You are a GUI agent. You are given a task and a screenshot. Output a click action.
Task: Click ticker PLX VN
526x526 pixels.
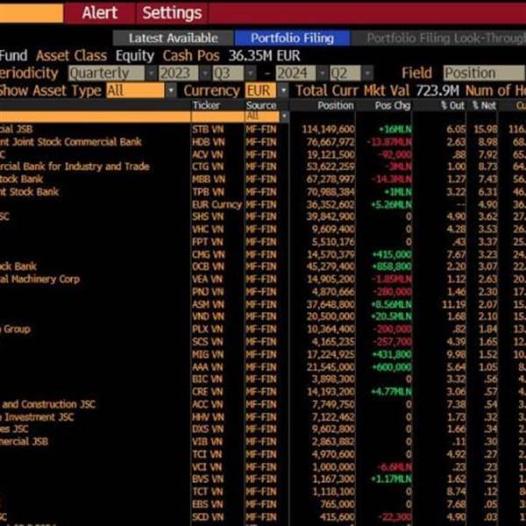pyautogui.click(x=208, y=330)
